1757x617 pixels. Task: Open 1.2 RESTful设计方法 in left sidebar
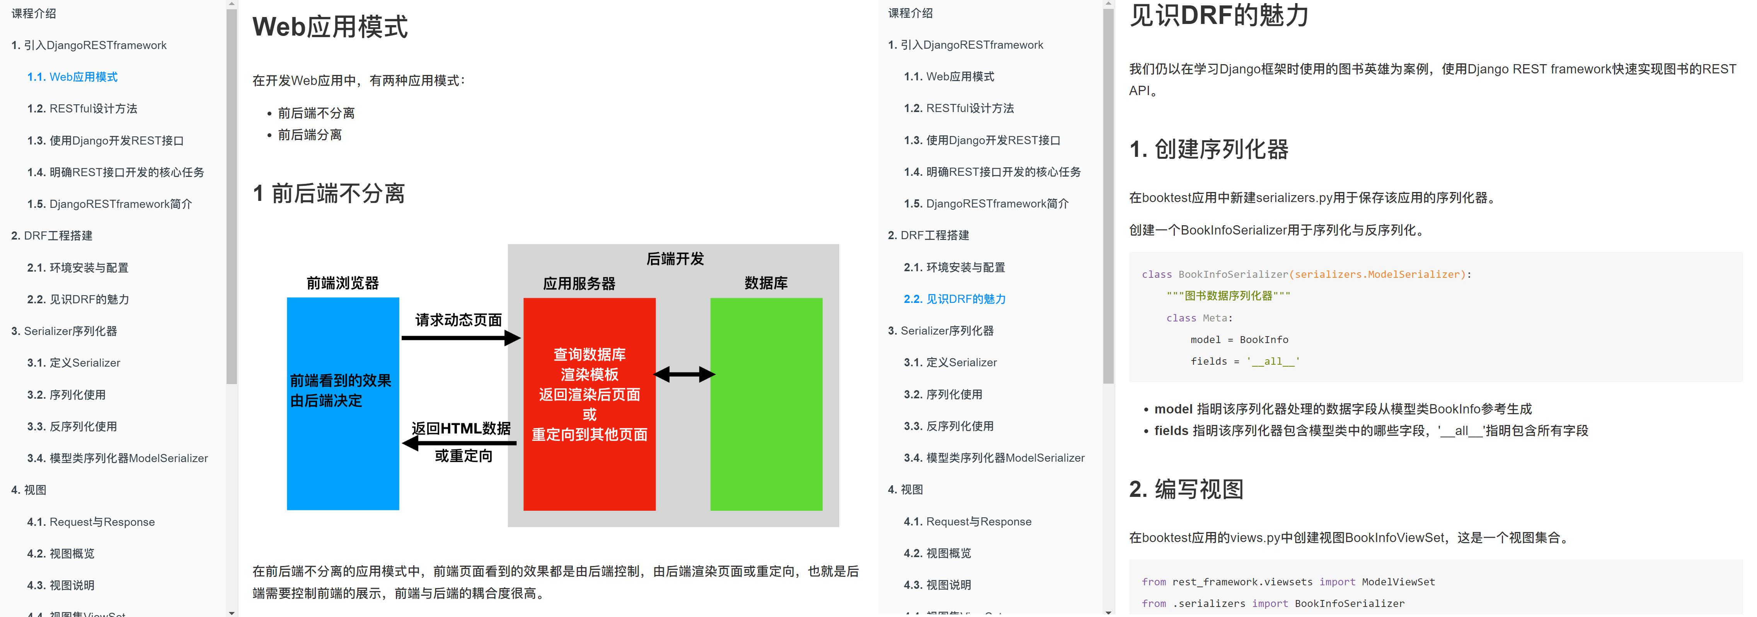pos(82,109)
